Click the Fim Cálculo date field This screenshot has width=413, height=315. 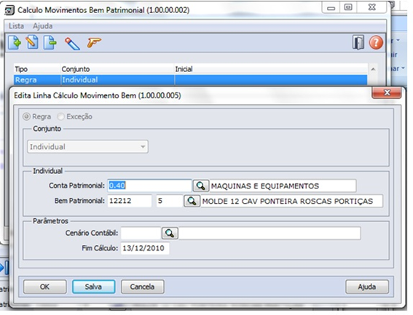click(x=145, y=248)
